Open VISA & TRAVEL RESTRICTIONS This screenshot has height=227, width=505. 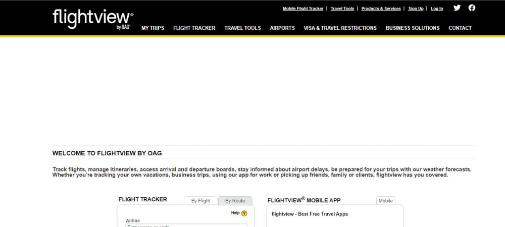click(340, 28)
